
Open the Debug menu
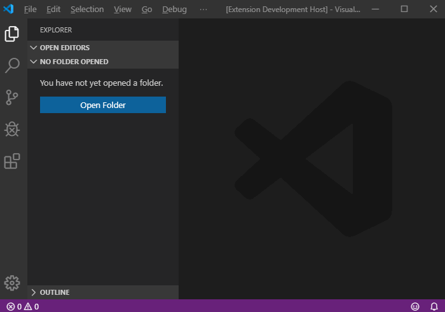[175, 10]
